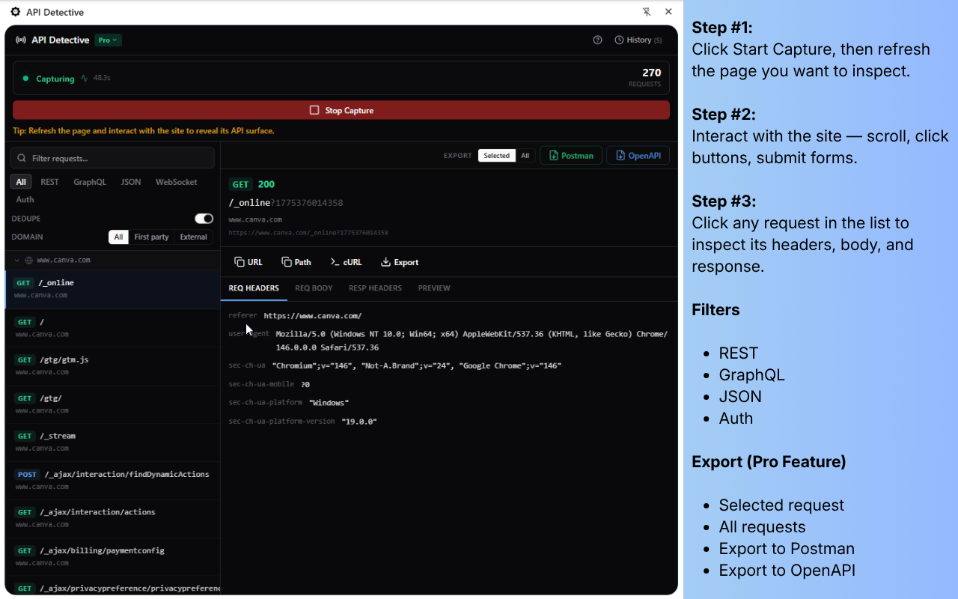Switch to the PREVIEW tab
Viewport: 958px width, 599px height.
[434, 288]
